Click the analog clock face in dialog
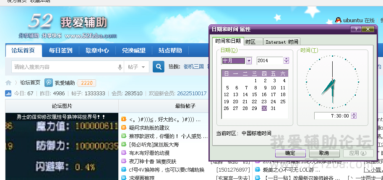Image resolution: width=383 pixels, height=180 pixels. (x=332, y=82)
